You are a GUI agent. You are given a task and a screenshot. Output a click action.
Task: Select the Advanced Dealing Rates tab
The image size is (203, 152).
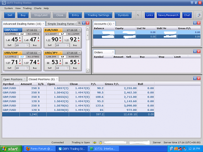tap(22, 24)
